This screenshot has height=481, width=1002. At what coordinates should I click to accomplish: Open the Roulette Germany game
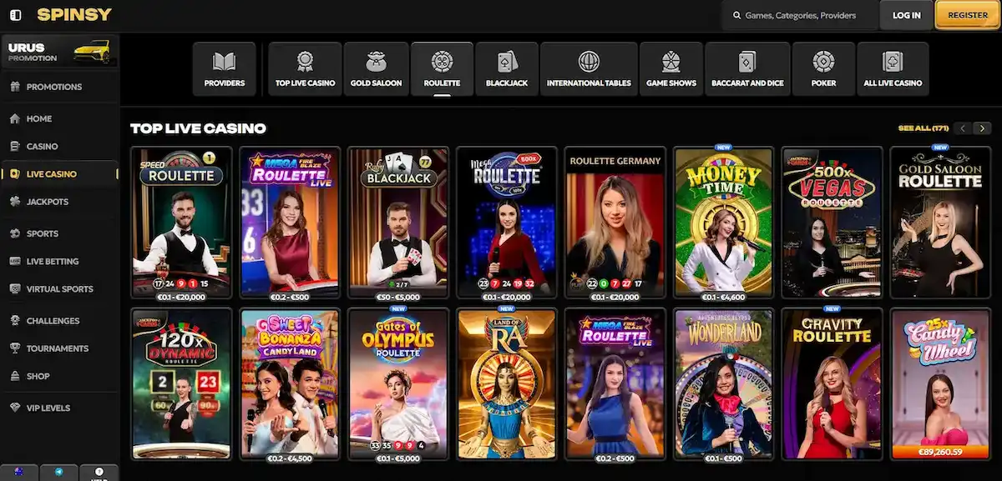pyautogui.click(x=615, y=223)
